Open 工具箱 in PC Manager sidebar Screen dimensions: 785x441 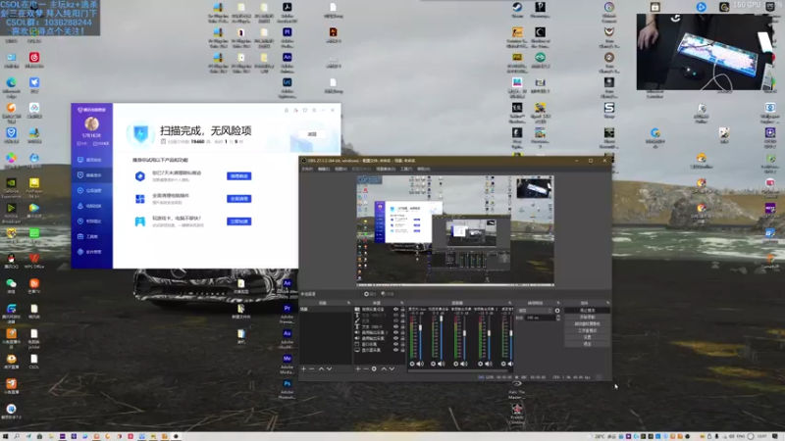click(91, 236)
